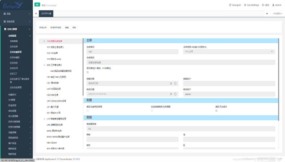285x162 pixels.
Task: Click the green hamburger menu toggle
Action: [x=37, y=5]
